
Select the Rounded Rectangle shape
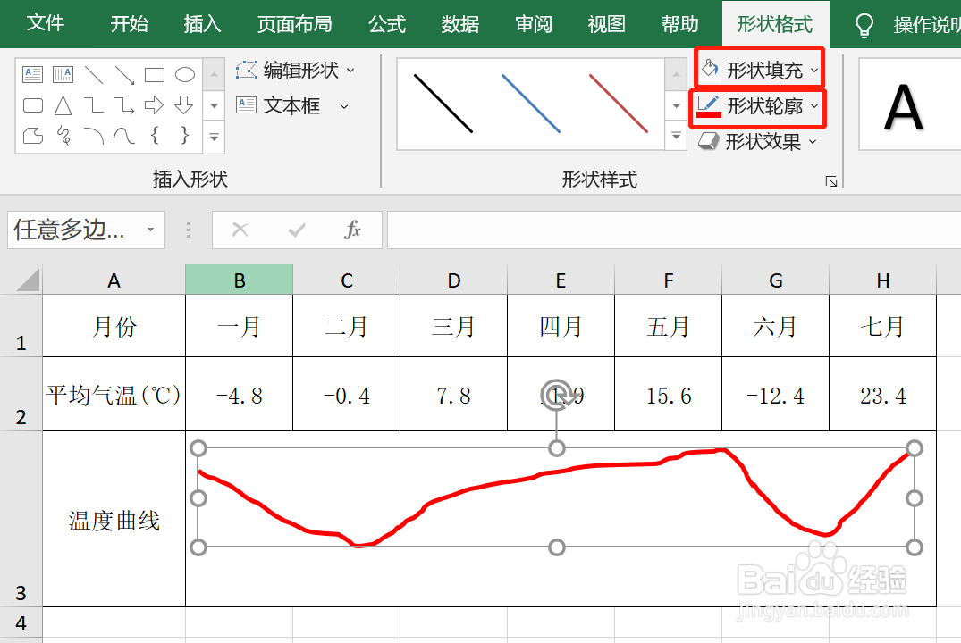(x=32, y=105)
